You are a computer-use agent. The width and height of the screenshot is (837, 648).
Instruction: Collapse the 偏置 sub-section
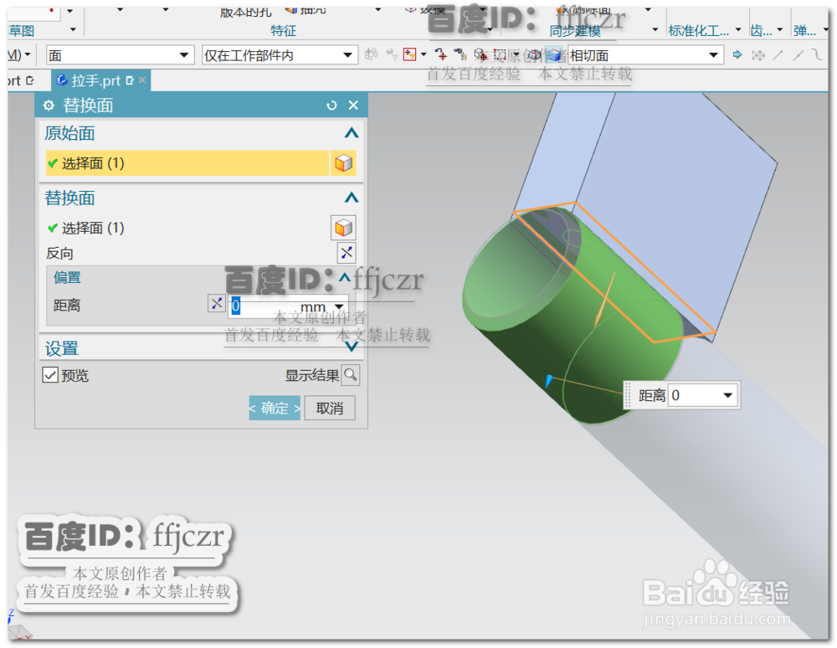pyautogui.click(x=344, y=277)
